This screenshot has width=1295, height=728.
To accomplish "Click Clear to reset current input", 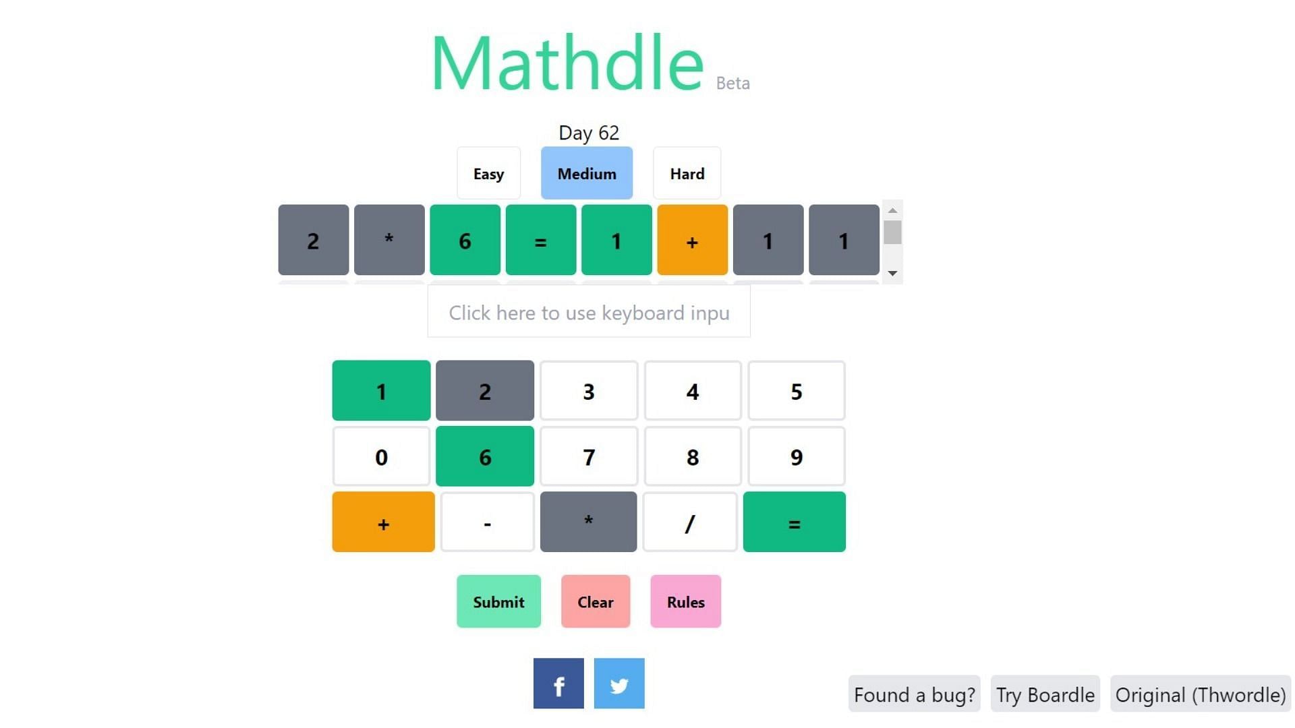I will pyautogui.click(x=594, y=603).
